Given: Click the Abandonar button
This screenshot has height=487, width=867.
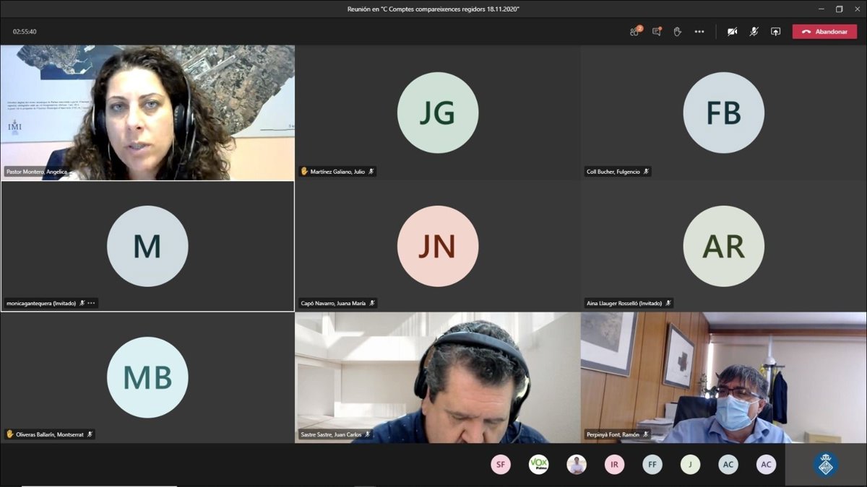Looking at the screenshot, I should click(824, 32).
